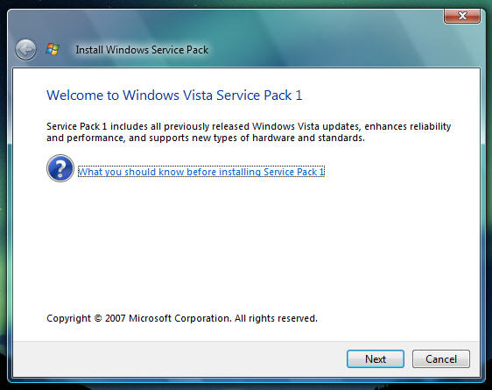Viewport: 492px width, 390px height.
Task: Click the Next button
Action: pyautogui.click(x=376, y=358)
